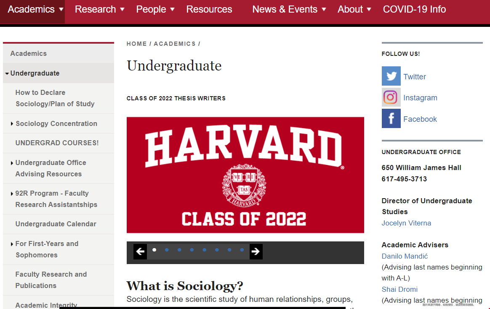Expand the 92R Program sidebar triangle
This screenshot has height=309, width=490.
pyautogui.click(x=12, y=194)
